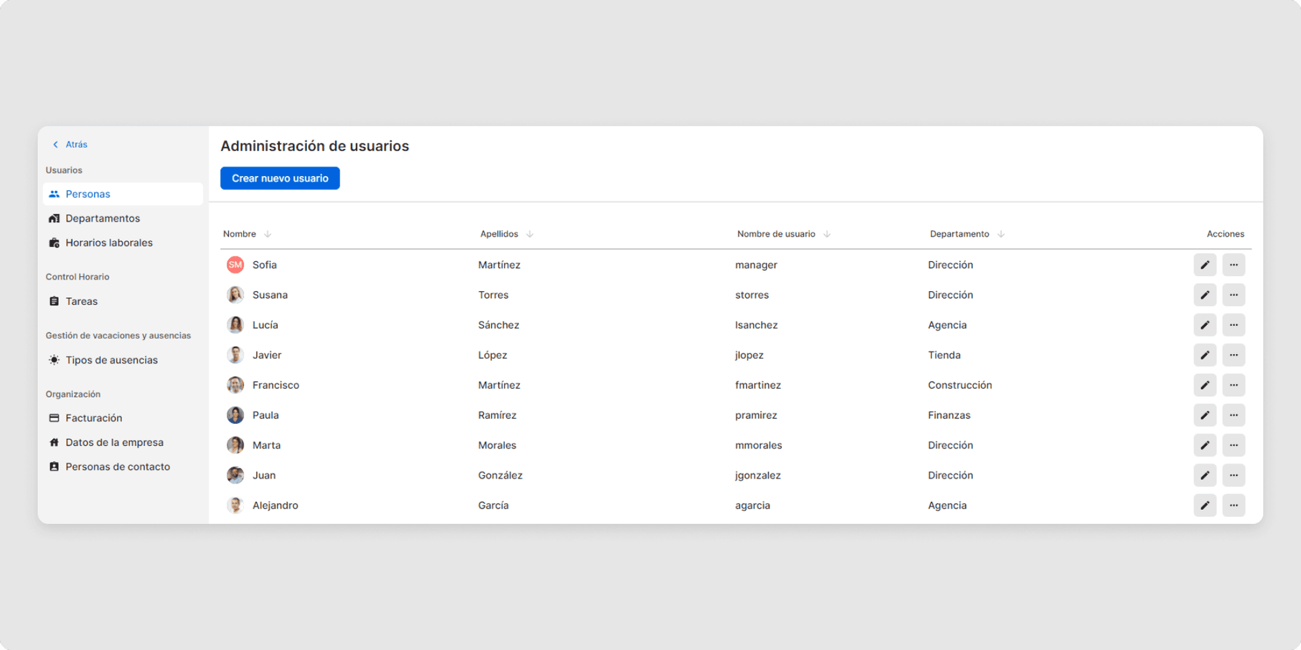This screenshot has width=1301, height=650.
Task: Open three-dot menu for Paula Ramírez
Action: coord(1233,415)
